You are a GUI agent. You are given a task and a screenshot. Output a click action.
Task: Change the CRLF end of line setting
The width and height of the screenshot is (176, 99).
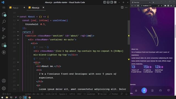tap(79, 94)
